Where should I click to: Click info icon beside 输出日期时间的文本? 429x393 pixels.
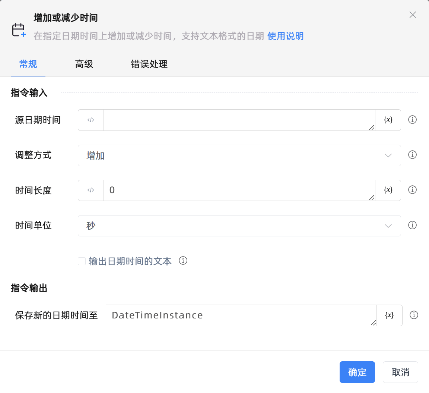point(183,261)
